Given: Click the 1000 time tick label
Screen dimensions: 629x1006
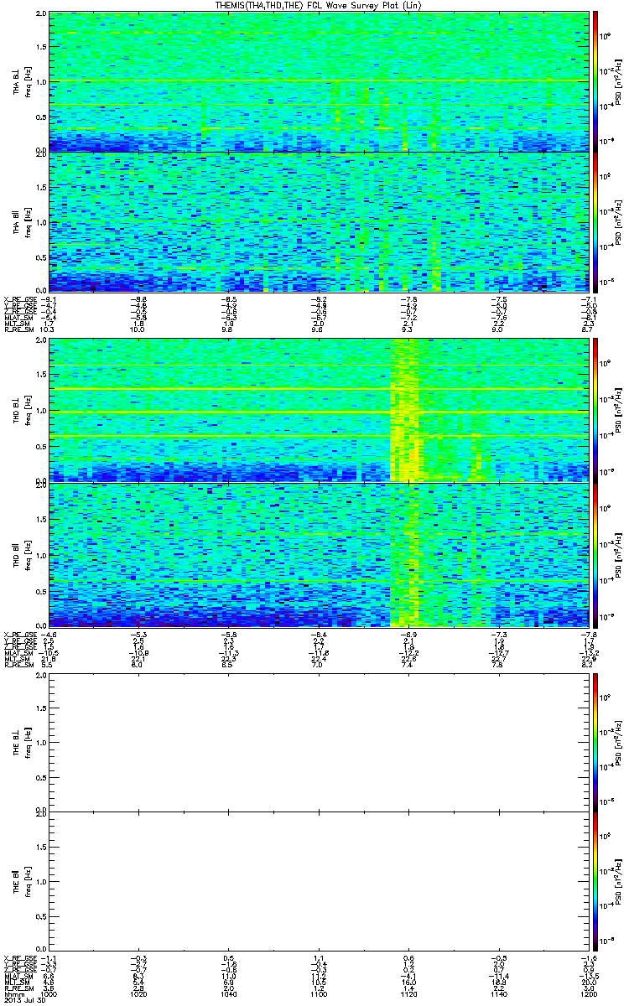Looking at the screenshot, I should [x=49, y=995].
